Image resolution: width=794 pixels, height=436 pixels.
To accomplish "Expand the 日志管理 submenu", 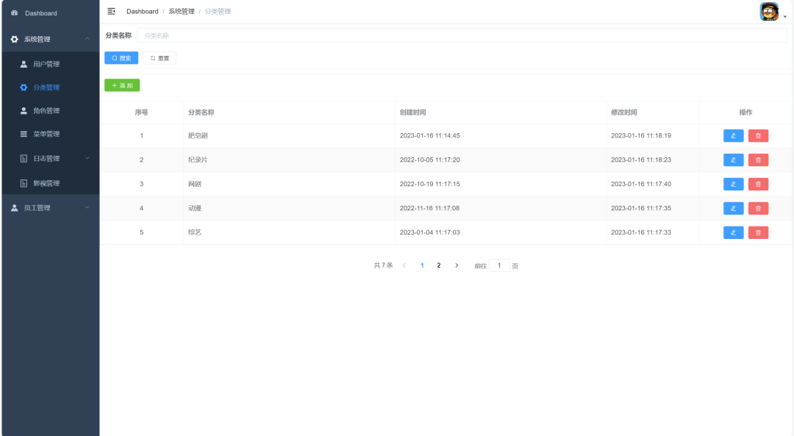I will [x=51, y=159].
